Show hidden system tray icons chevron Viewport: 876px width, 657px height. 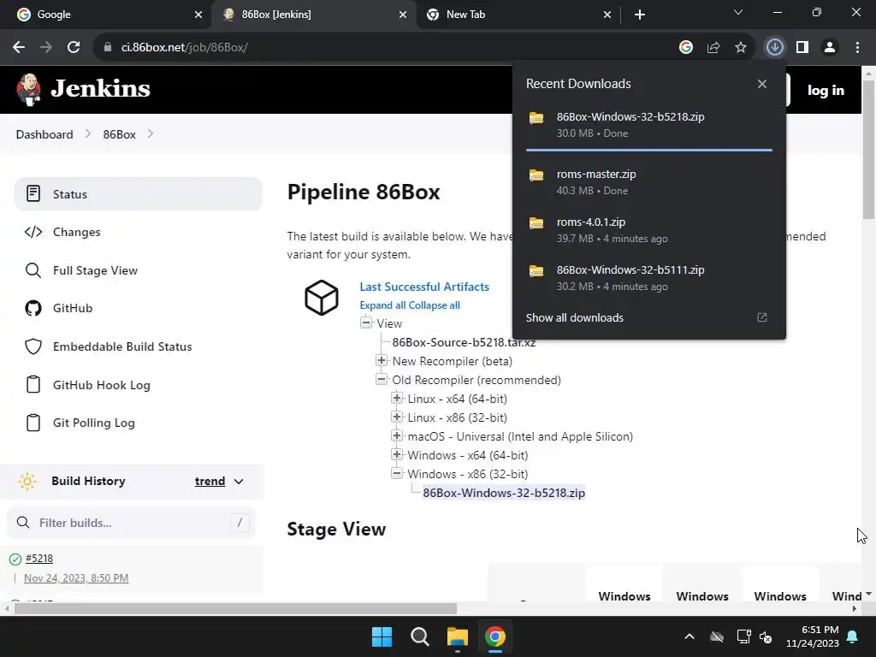point(690,636)
